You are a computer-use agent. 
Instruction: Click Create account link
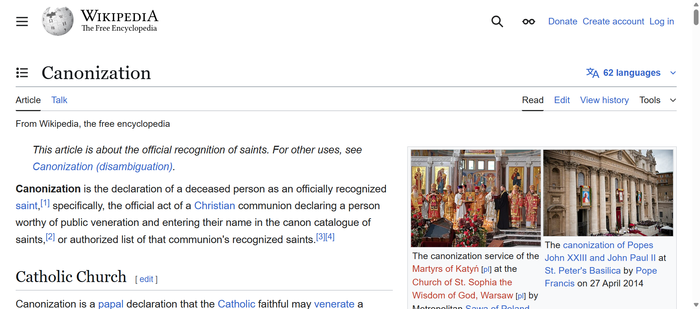(613, 21)
